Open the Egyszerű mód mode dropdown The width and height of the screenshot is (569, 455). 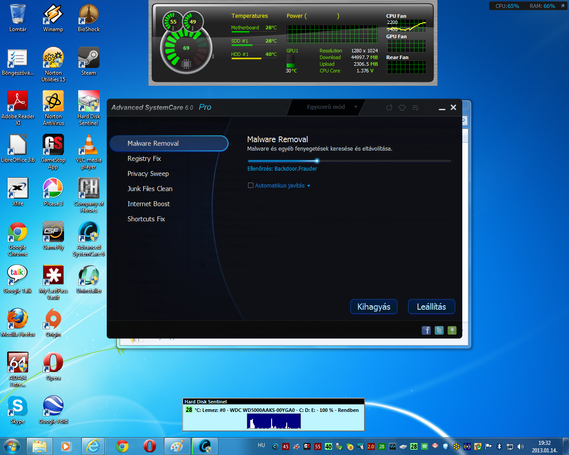(332, 107)
